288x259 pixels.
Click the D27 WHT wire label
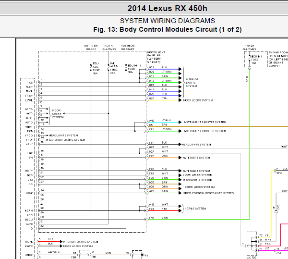click(158, 151)
